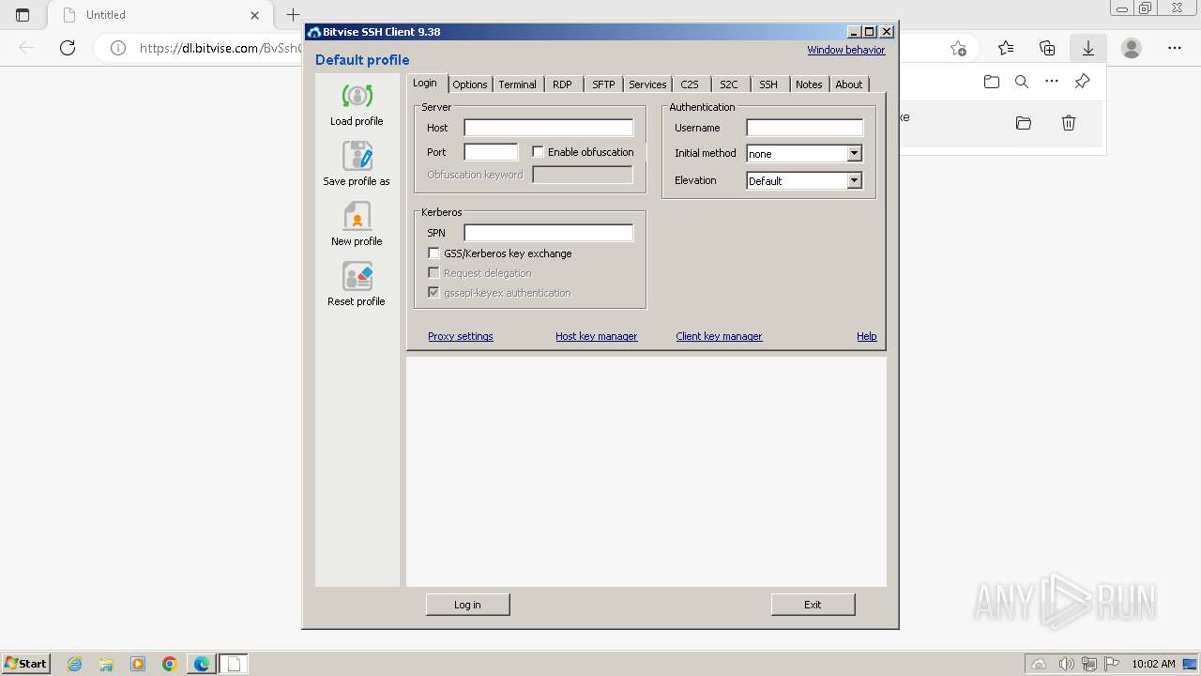Open the Notes tab

tap(809, 84)
